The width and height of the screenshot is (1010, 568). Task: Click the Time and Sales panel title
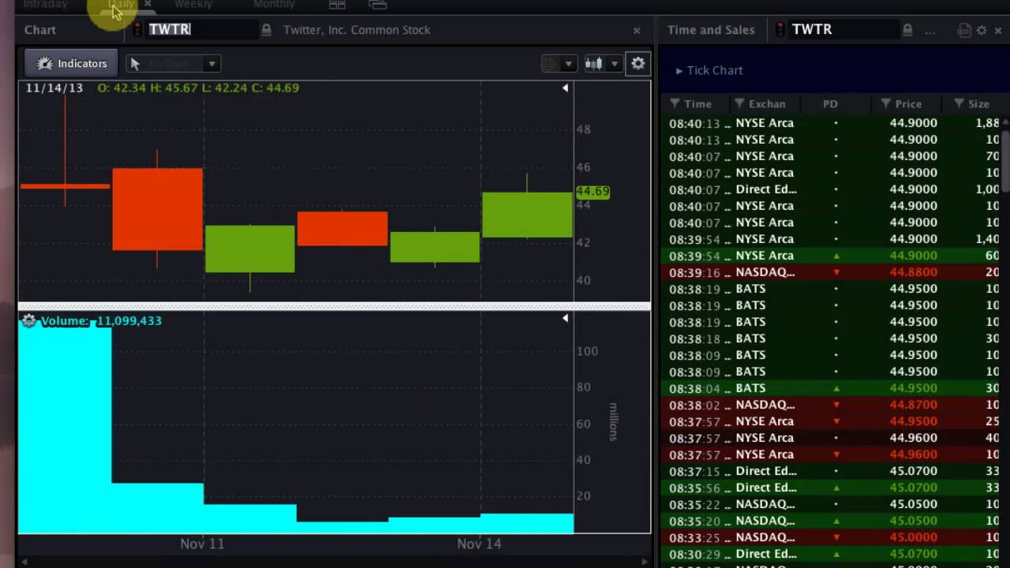(711, 30)
